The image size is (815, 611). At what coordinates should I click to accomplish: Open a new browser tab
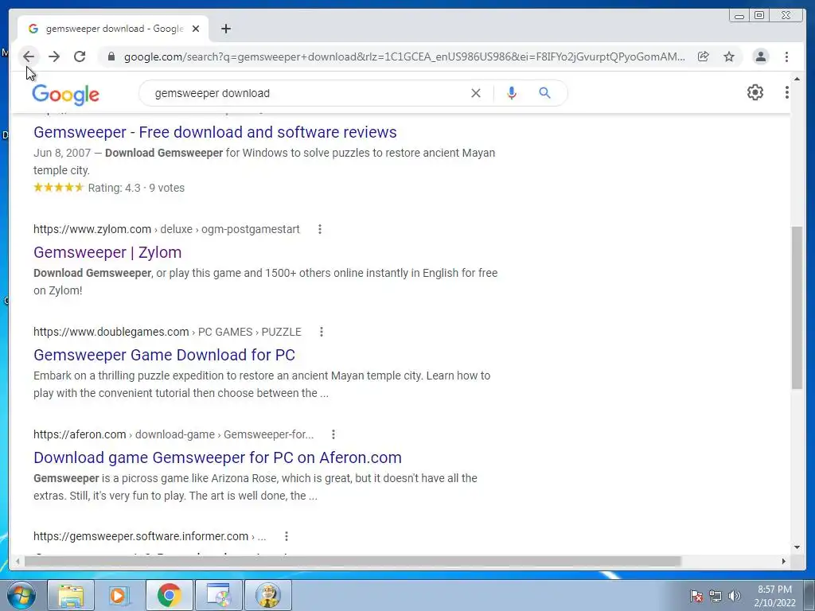[225, 29]
